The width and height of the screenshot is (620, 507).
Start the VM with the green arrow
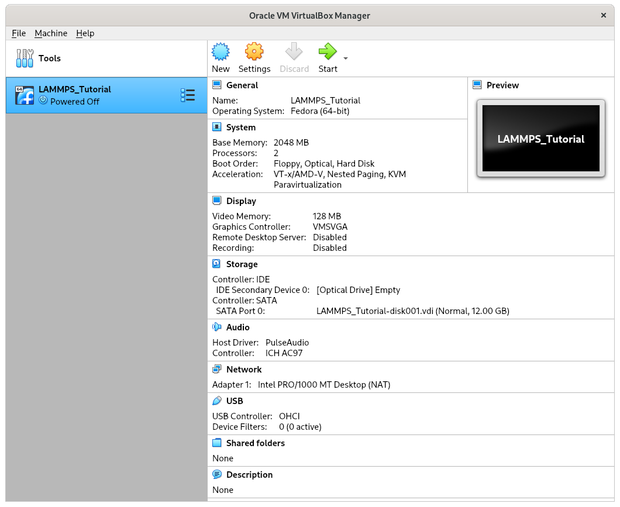[x=328, y=51]
